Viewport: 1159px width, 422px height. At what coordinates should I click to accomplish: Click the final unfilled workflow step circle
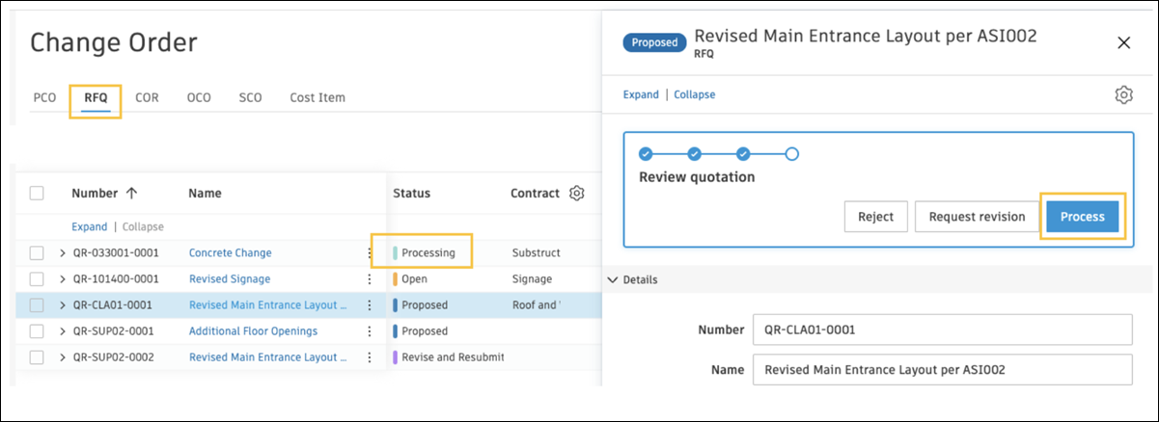point(791,153)
